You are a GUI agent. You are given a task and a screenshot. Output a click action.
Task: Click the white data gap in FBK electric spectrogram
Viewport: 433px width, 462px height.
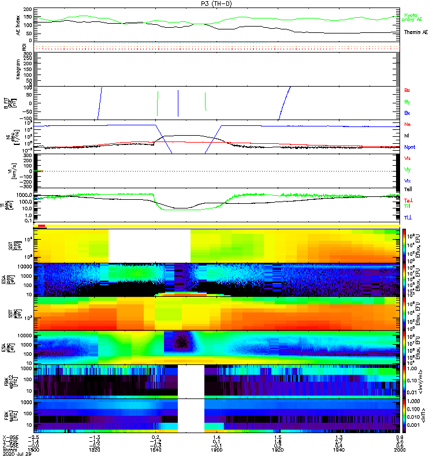(191, 382)
